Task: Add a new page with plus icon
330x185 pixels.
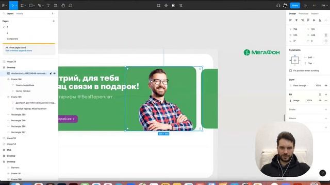Action: pos(54,21)
